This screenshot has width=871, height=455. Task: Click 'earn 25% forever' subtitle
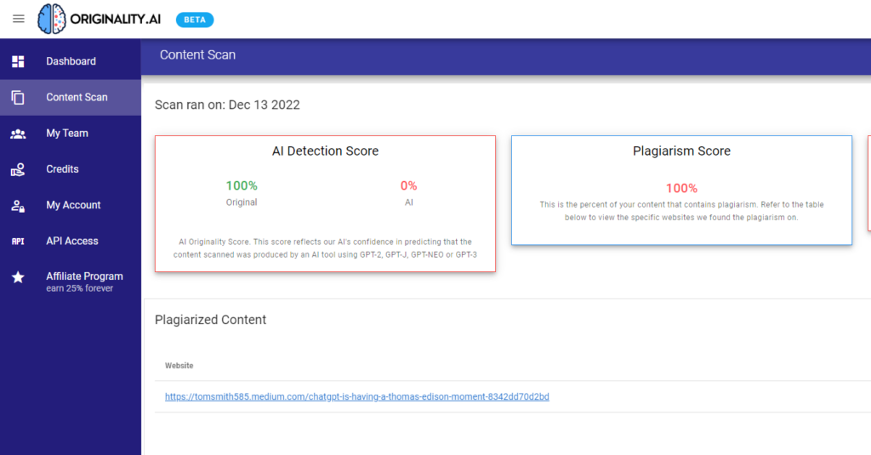(79, 288)
